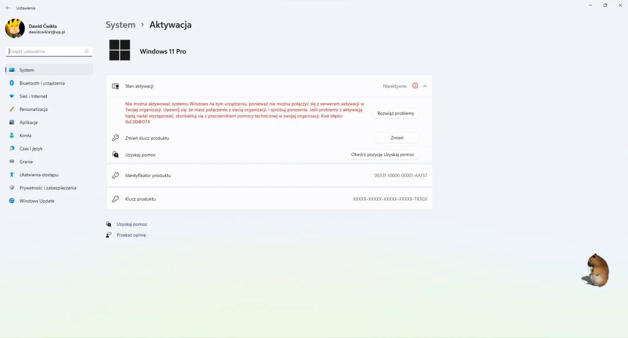The height and width of the screenshot is (338, 628).
Task: Click email dawidcwikla1@wp.pl
Action: (x=47, y=32)
